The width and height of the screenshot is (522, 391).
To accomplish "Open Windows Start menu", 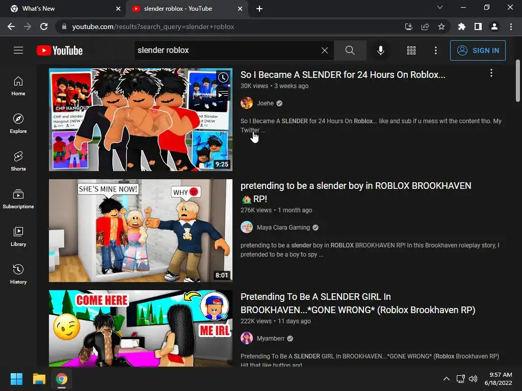I will point(16,379).
